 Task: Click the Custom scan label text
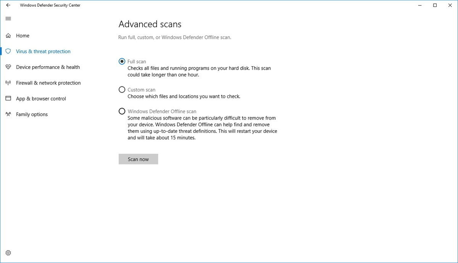point(141,90)
